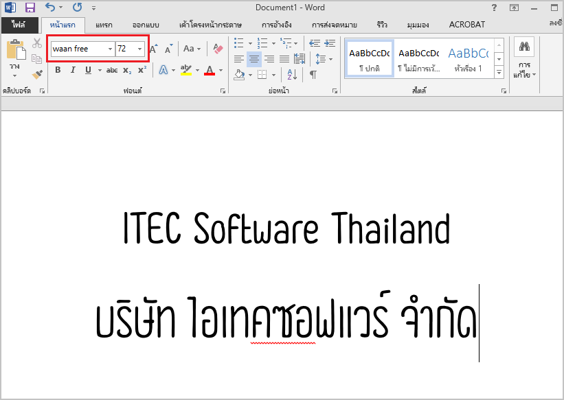The image size is (564, 400).
Task: Toggle Italic formatting
Action: [73, 70]
